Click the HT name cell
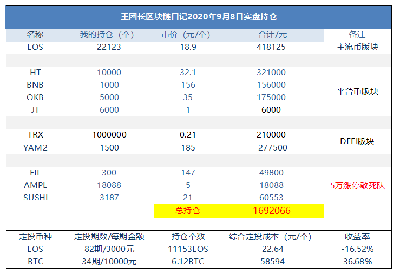 [x=35, y=73]
